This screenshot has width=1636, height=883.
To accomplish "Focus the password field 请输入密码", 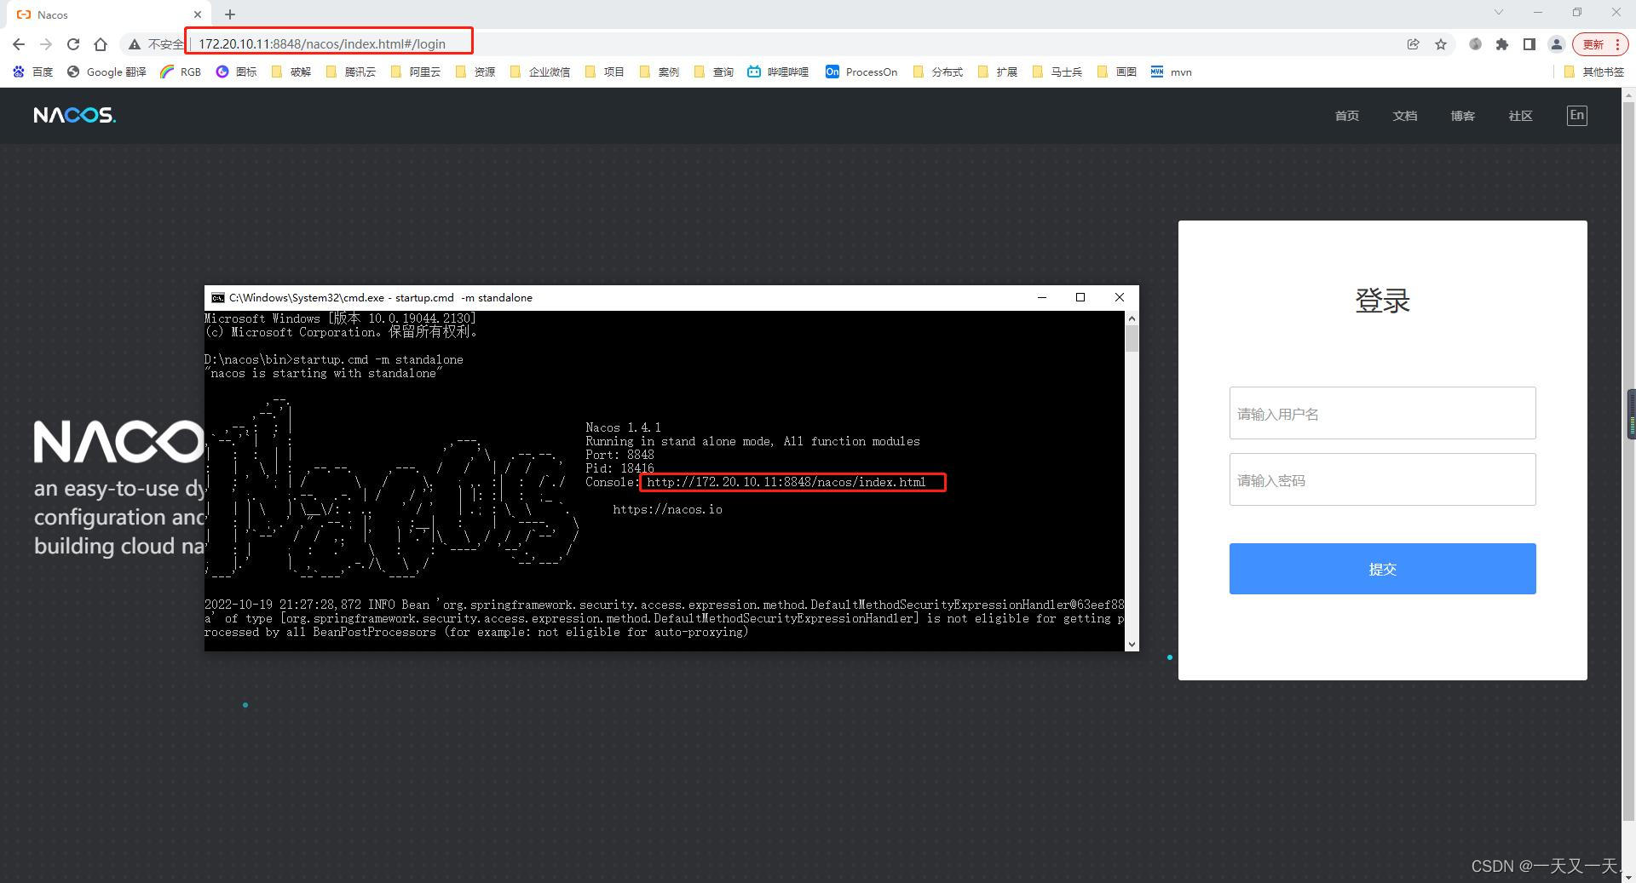I will 1382,479.
